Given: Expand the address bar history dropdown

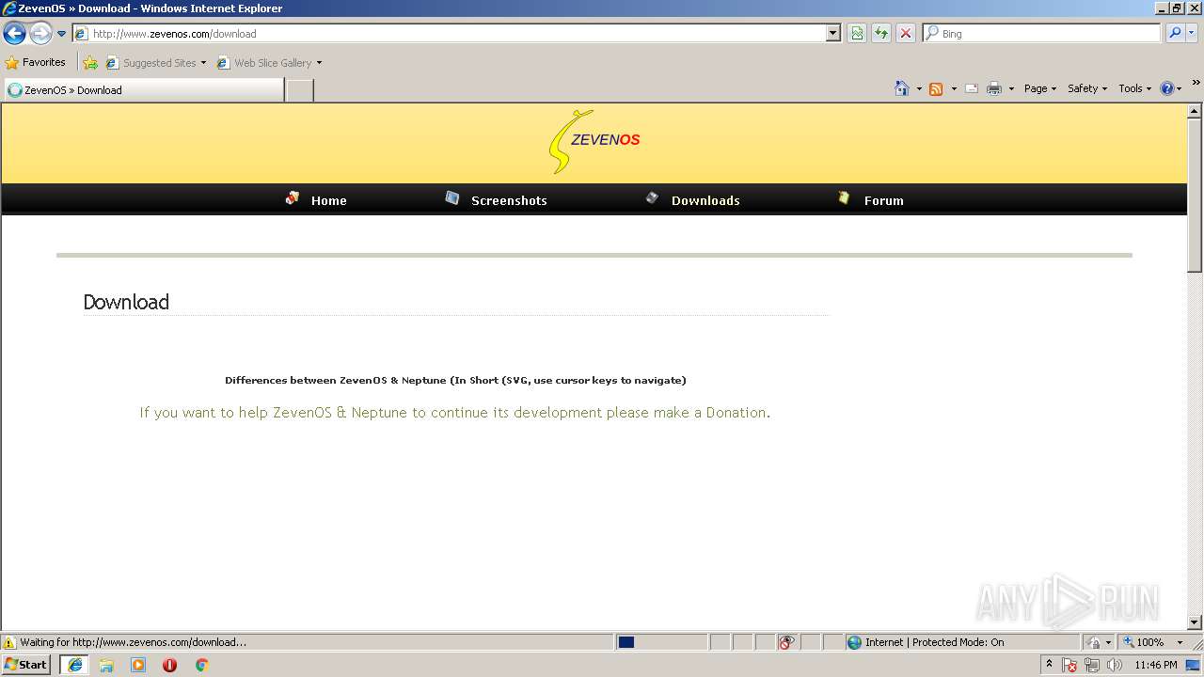Looking at the screenshot, I should [x=832, y=33].
